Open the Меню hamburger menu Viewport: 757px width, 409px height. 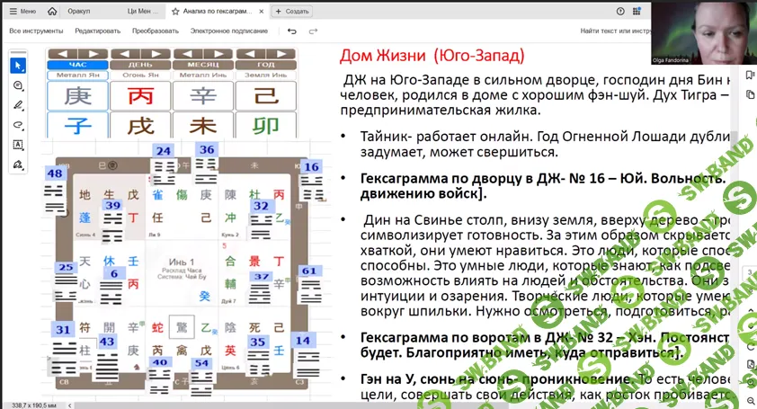pos(22,11)
